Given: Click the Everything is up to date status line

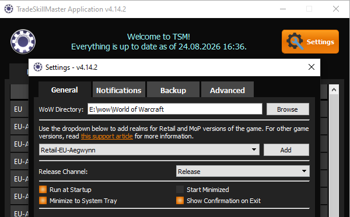Looking at the screenshot, I should (x=159, y=47).
